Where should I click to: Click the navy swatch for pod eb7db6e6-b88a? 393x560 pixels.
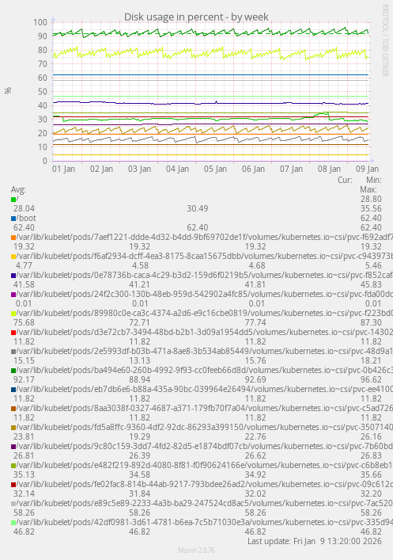pos(13,389)
